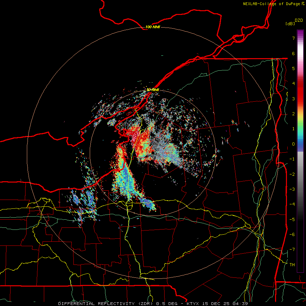Viewport: 306px width, 306px height.
Task: Select the 7 tick on the legend
Action: coord(293,38)
